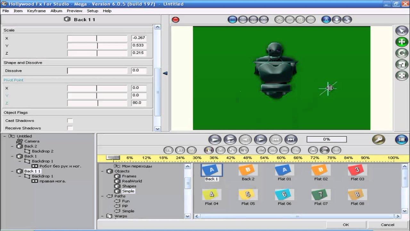The image size is (410, 231).
Task: Open the File menu
Action: point(5,11)
